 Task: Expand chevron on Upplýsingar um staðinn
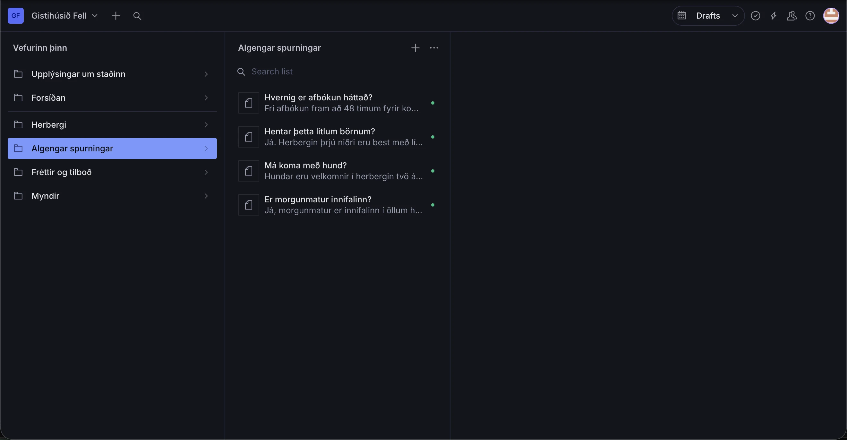[x=206, y=74]
